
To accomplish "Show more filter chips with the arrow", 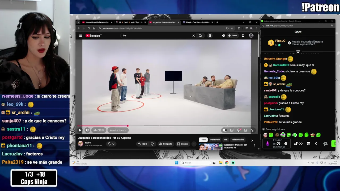I will point(252,140).
